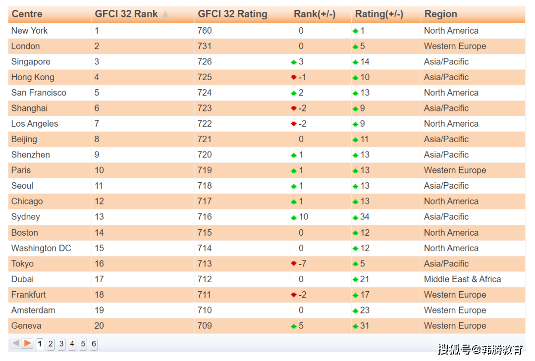The width and height of the screenshot is (535, 361).
Task: Sort by GFCI 32 Rating column header
Action: tap(232, 14)
